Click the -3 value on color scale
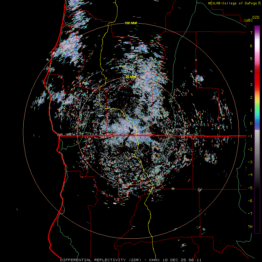The image size is (262, 262). tap(250, 162)
